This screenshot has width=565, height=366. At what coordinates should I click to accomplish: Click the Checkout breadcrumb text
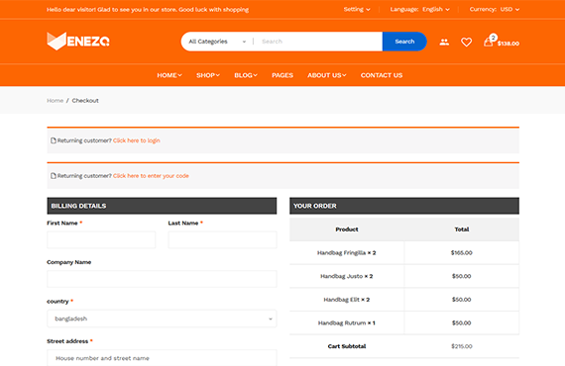point(85,101)
